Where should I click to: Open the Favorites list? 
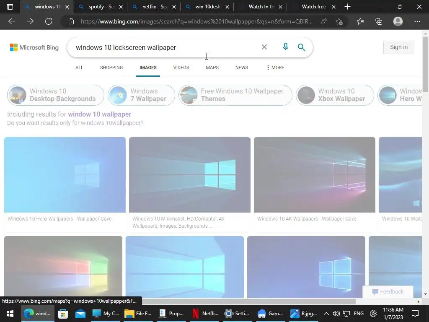click(x=360, y=21)
